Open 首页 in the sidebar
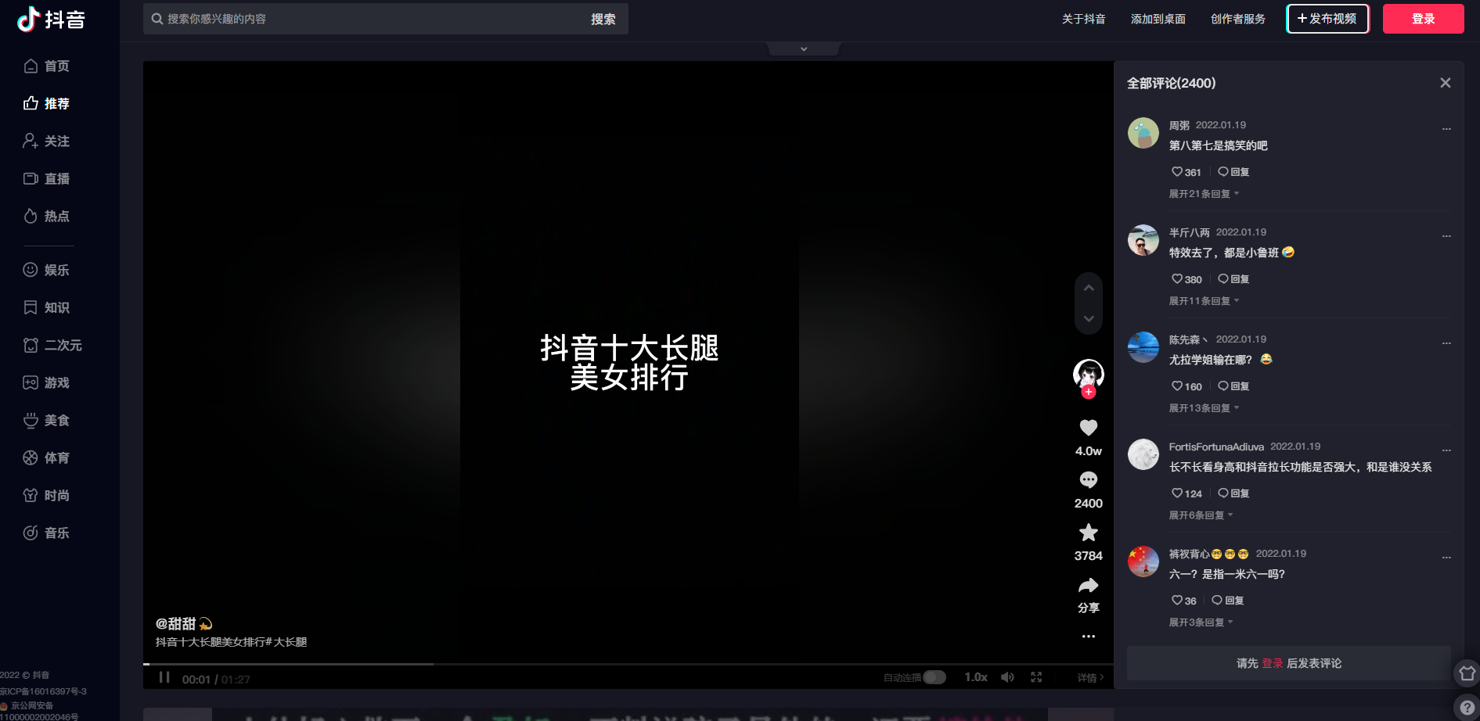Viewport: 1480px width, 721px height. point(47,66)
